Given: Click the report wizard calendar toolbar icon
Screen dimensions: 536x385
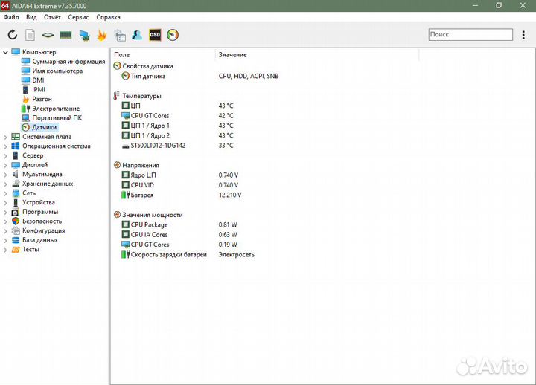Looking at the screenshot, I should point(120,35).
